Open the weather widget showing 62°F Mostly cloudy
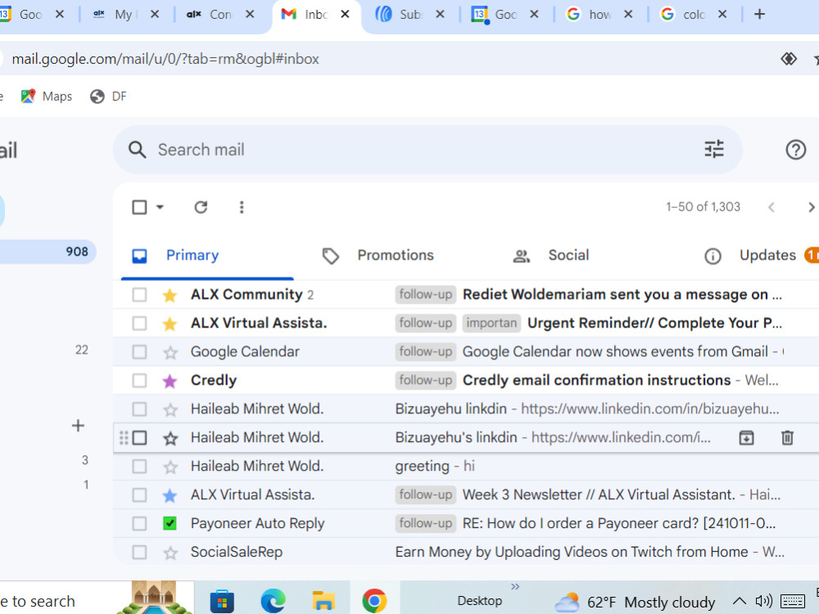The width and height of the screenshot is (819, 614). (x=635, y=602)
